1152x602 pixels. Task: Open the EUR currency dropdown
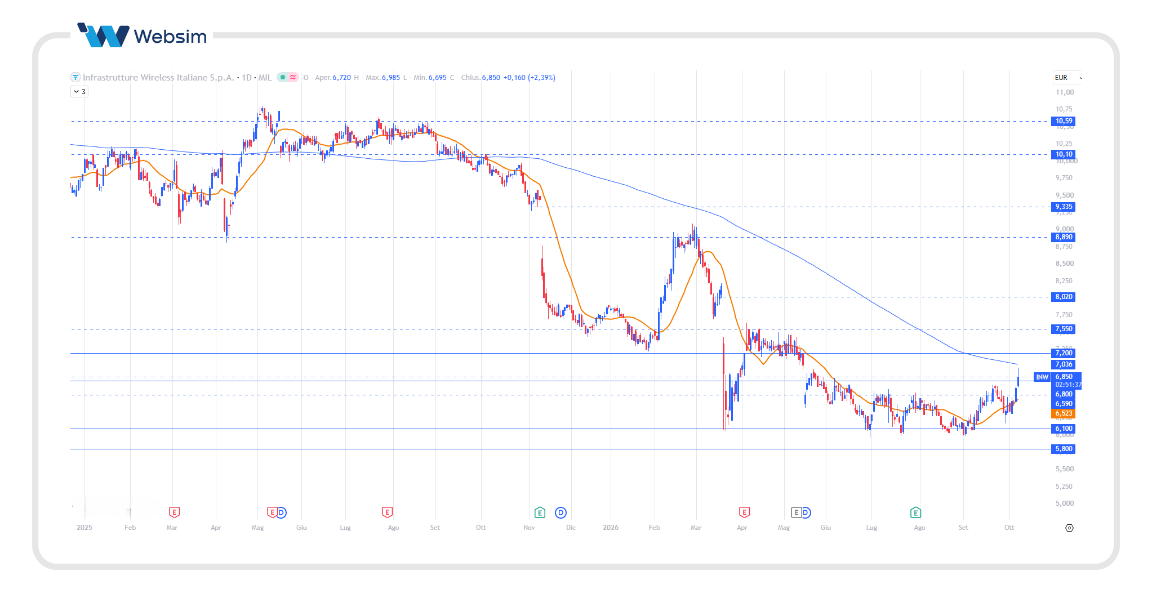[1068, 78]
